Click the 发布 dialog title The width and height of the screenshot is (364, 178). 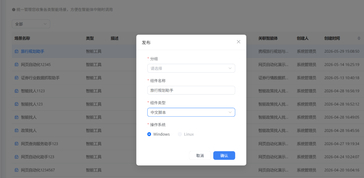[x=146, y=42]
